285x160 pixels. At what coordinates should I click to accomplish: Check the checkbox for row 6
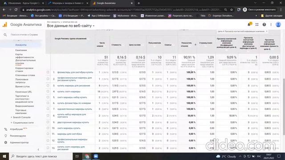48,103
